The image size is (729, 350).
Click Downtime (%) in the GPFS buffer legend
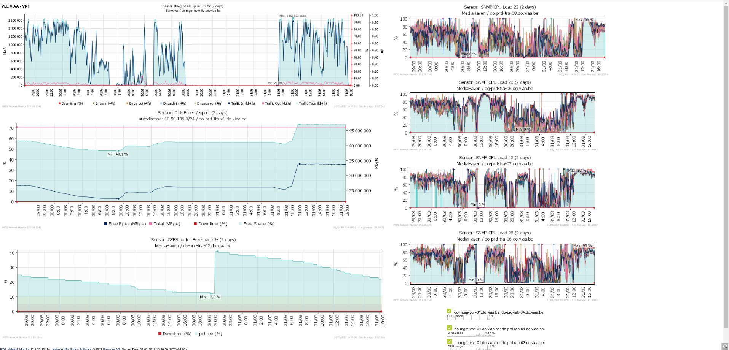click(x=175, y=334)
